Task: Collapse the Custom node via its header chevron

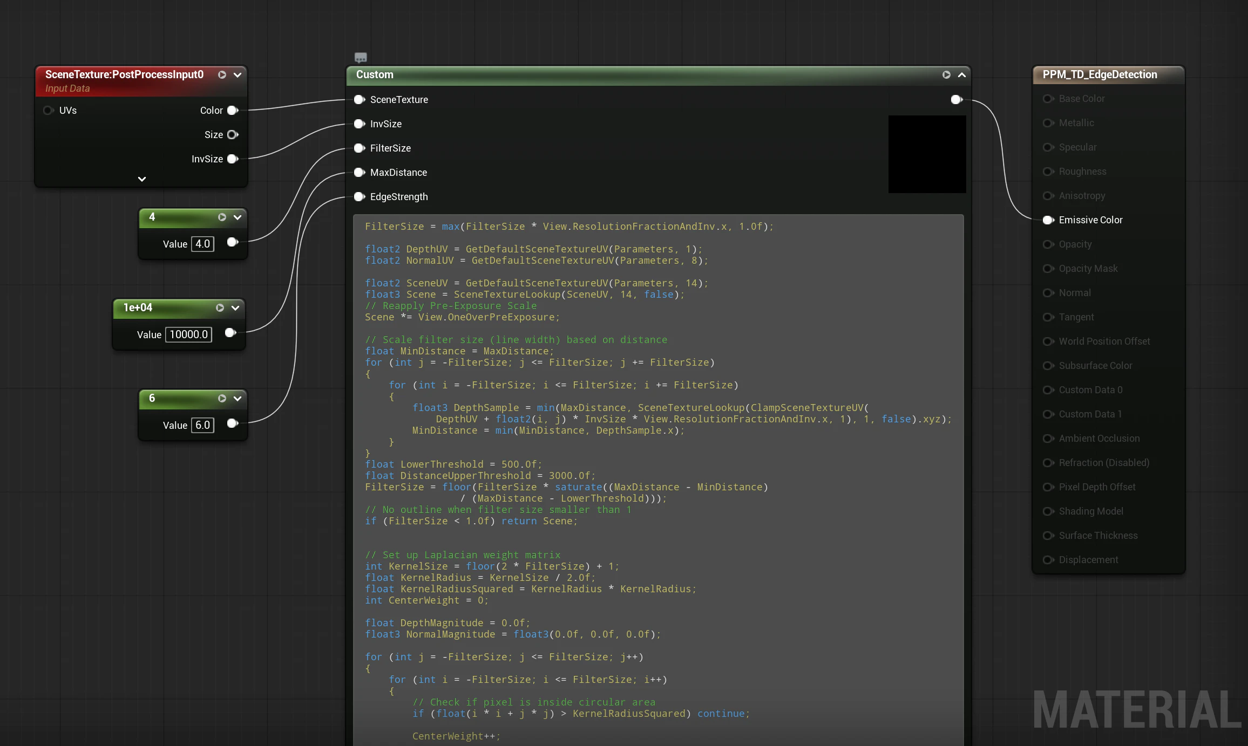Action: tap(962, 76)
